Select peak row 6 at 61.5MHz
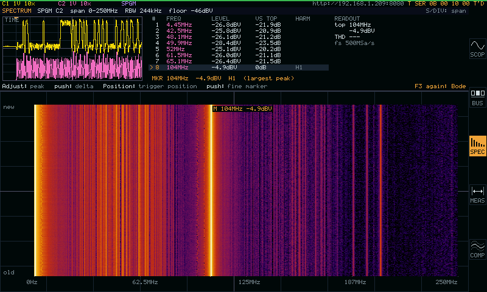Screen dimensions: 487x292 pyautogui.click(x=239, y=55)
